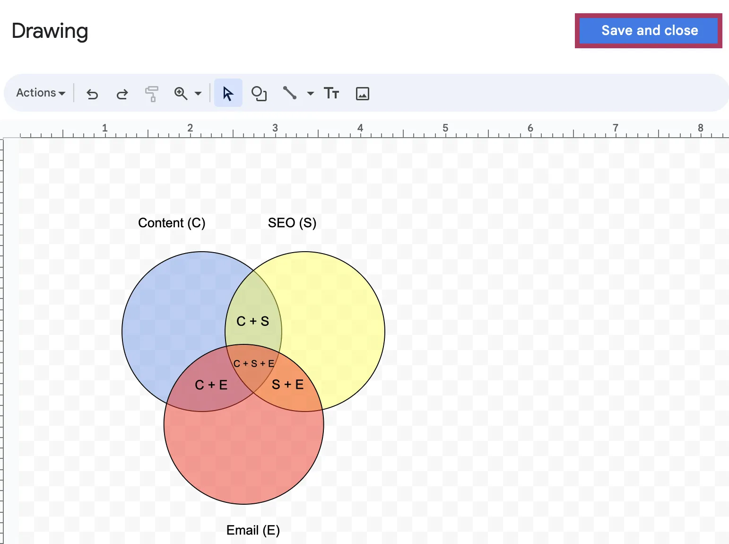729x544 pixels.
Task: Click the Save and close button
Action: tap(649, 31)
